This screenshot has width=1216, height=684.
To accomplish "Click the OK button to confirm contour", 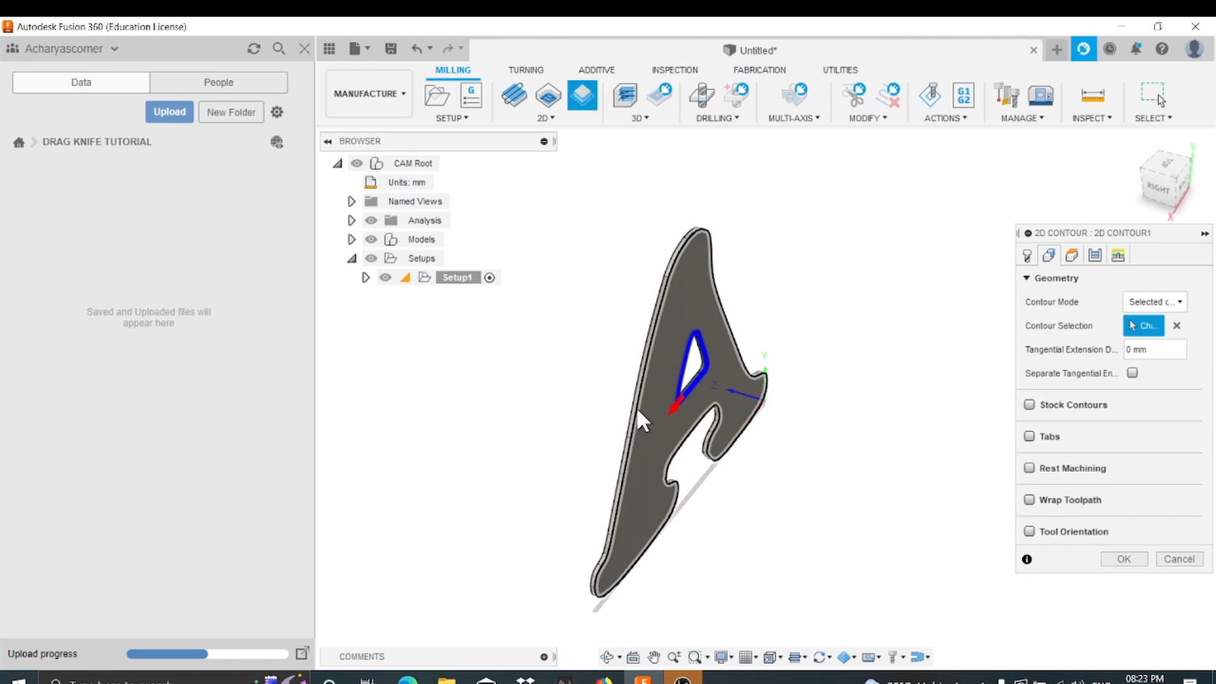I will (1124, 559).
